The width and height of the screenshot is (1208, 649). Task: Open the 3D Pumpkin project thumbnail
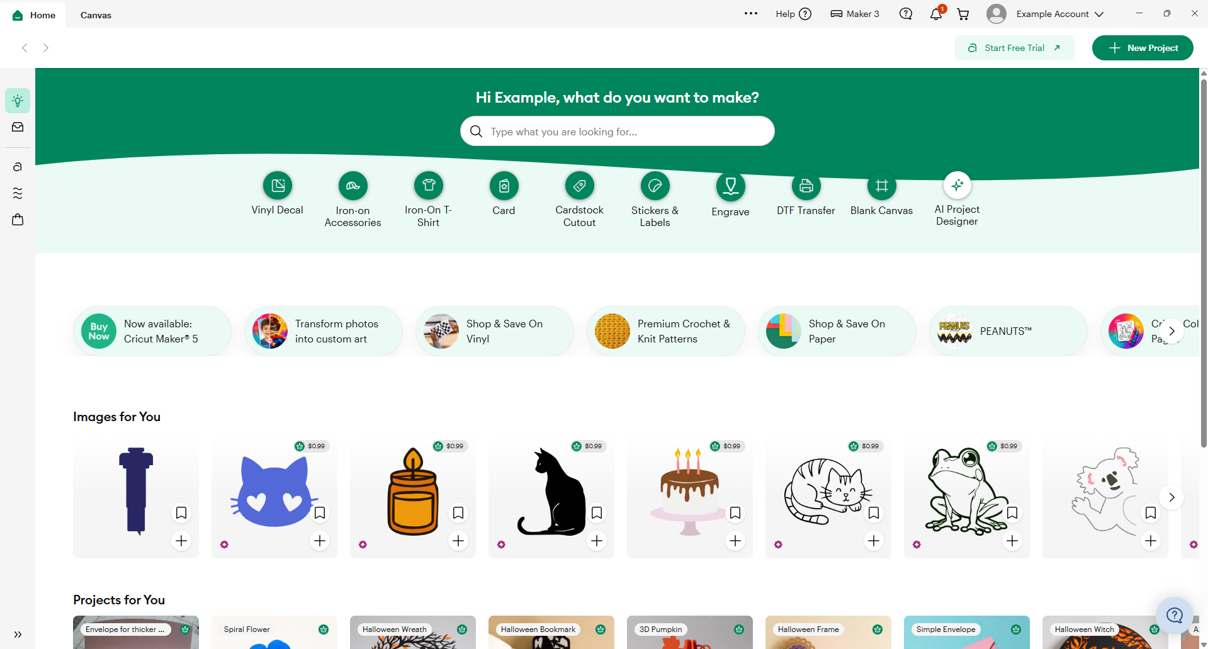[x=690, y=632]
